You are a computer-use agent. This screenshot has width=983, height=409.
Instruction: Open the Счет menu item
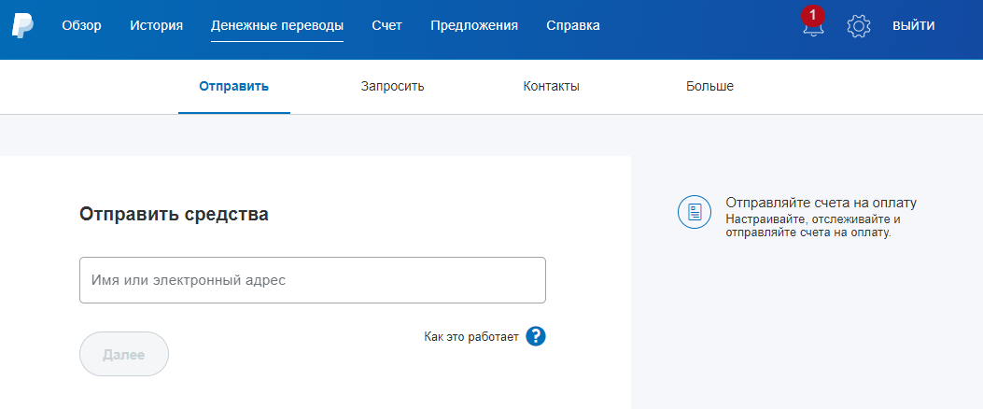(386, 26)
